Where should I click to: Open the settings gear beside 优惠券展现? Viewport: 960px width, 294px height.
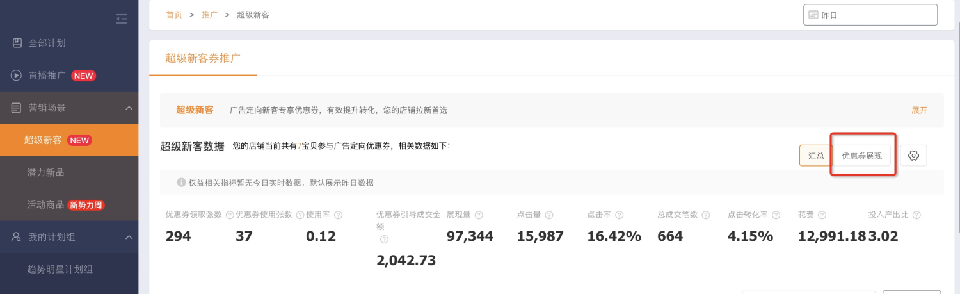pyautogui.click(x=913, y=156)
